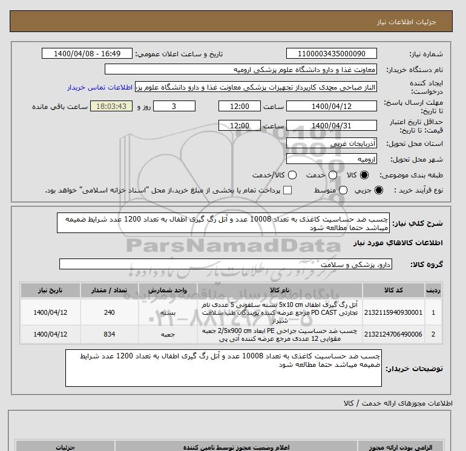
Task: Choose the متوسط purchase process option
Action: point(343,190)
